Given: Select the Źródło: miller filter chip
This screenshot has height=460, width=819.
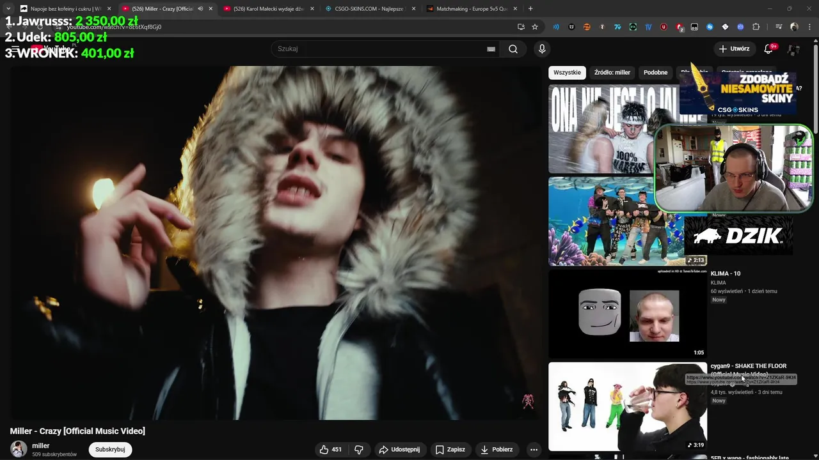Looking at the screenshot, I should pyautogui.click(x=612, y=72).
